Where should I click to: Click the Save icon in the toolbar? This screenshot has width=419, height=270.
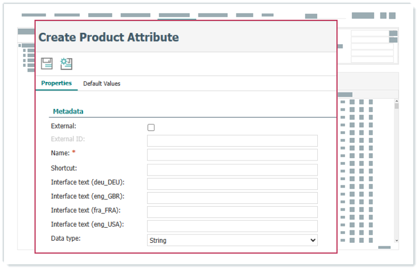tap(47, 64)
